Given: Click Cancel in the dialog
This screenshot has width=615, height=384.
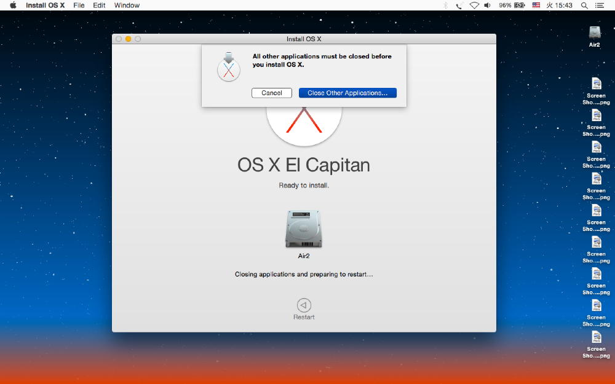Looking at the screenshot, I should point(272,93).
